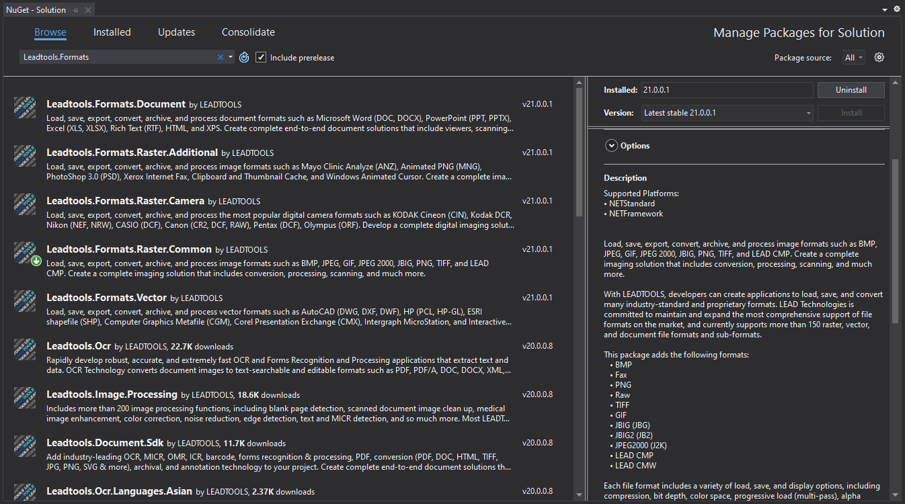Click the JBIG2 (JB2) format entry
The image size is (905, 504).
[634, 435]
